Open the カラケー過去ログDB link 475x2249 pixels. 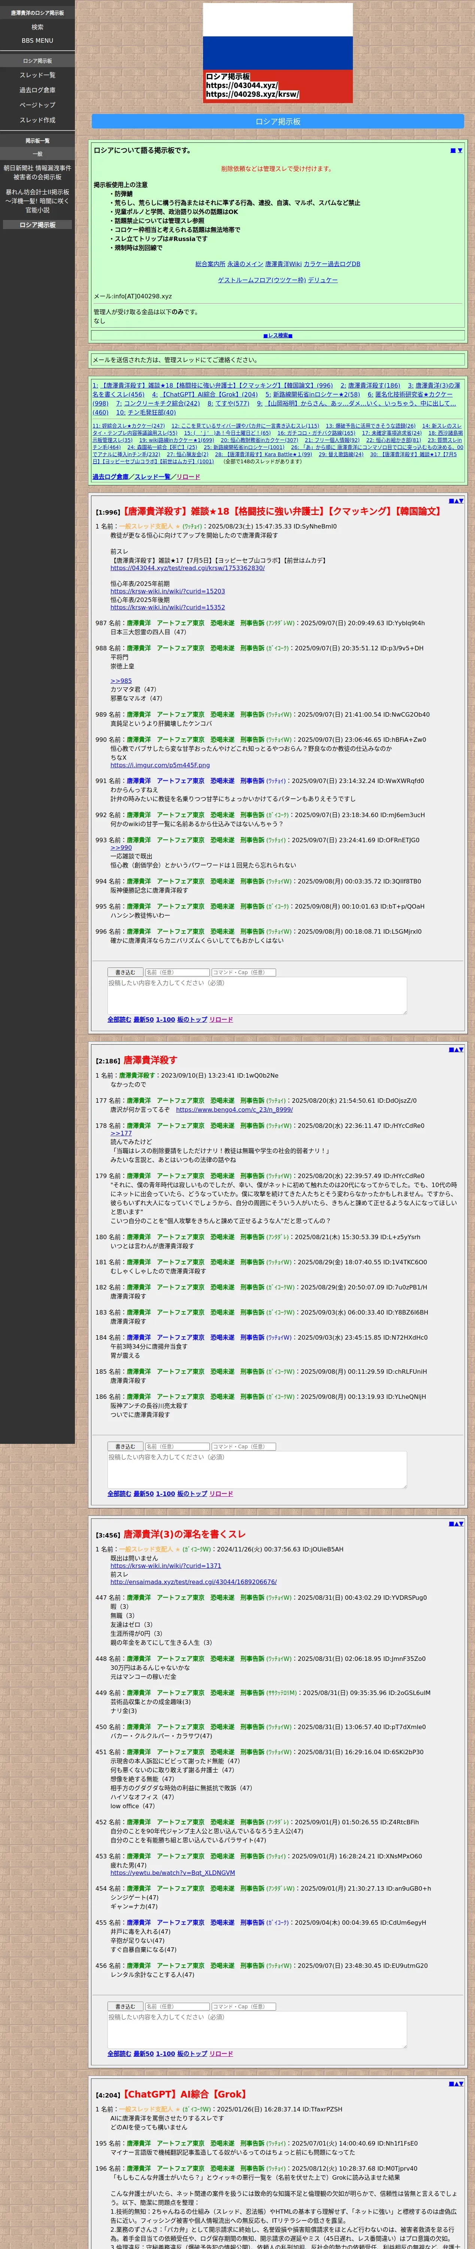coord(332,264)
